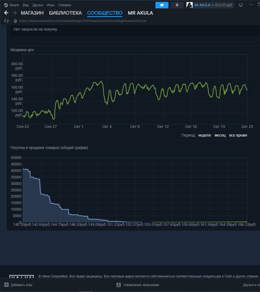260x292 pixels.
Task: Enter Big Picture mode via the display icon
Action: click(240, 5)
